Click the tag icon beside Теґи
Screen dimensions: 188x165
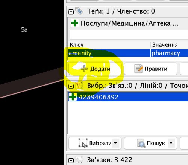coord(79,11)
